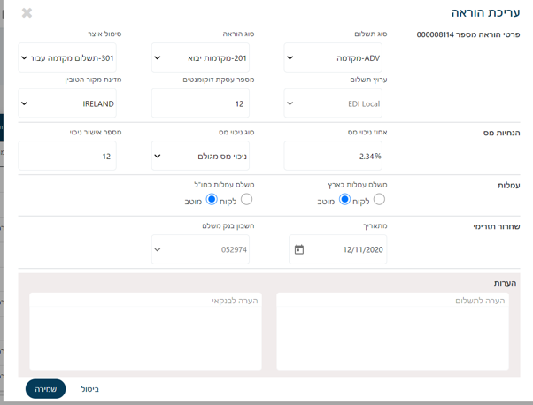
Task: Open the calendar picker icon in מתאריך
Action: coord(298,249)
